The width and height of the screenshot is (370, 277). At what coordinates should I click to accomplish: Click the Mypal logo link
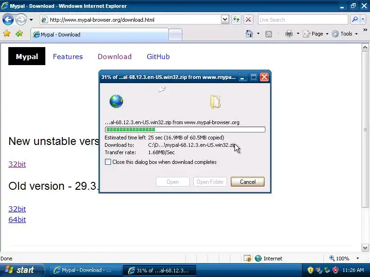point(27,56)
